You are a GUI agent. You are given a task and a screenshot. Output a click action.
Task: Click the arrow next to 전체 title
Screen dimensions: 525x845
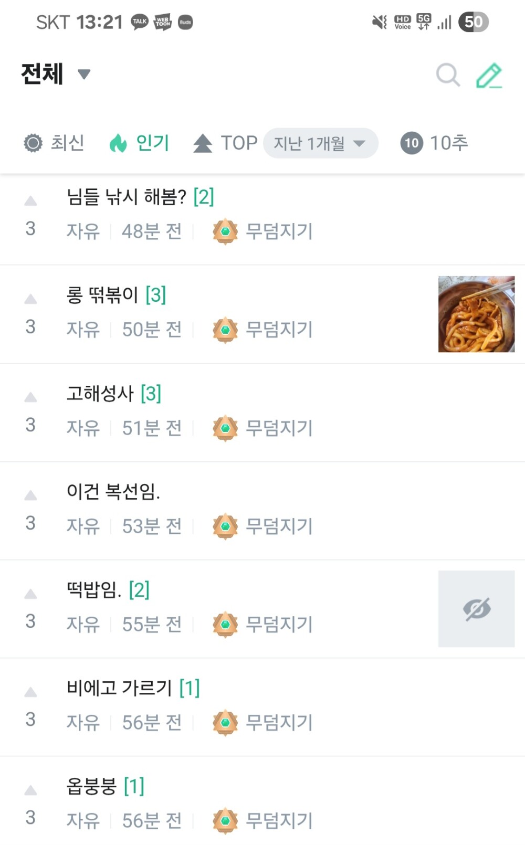(x=84, y=74)
